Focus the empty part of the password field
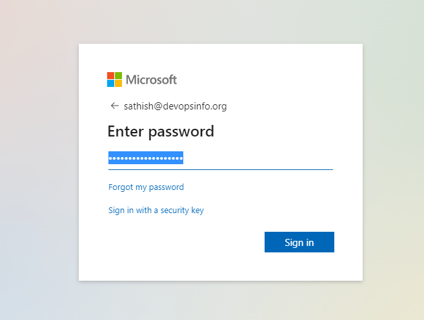424x320 pixels. tap(258, 158)
